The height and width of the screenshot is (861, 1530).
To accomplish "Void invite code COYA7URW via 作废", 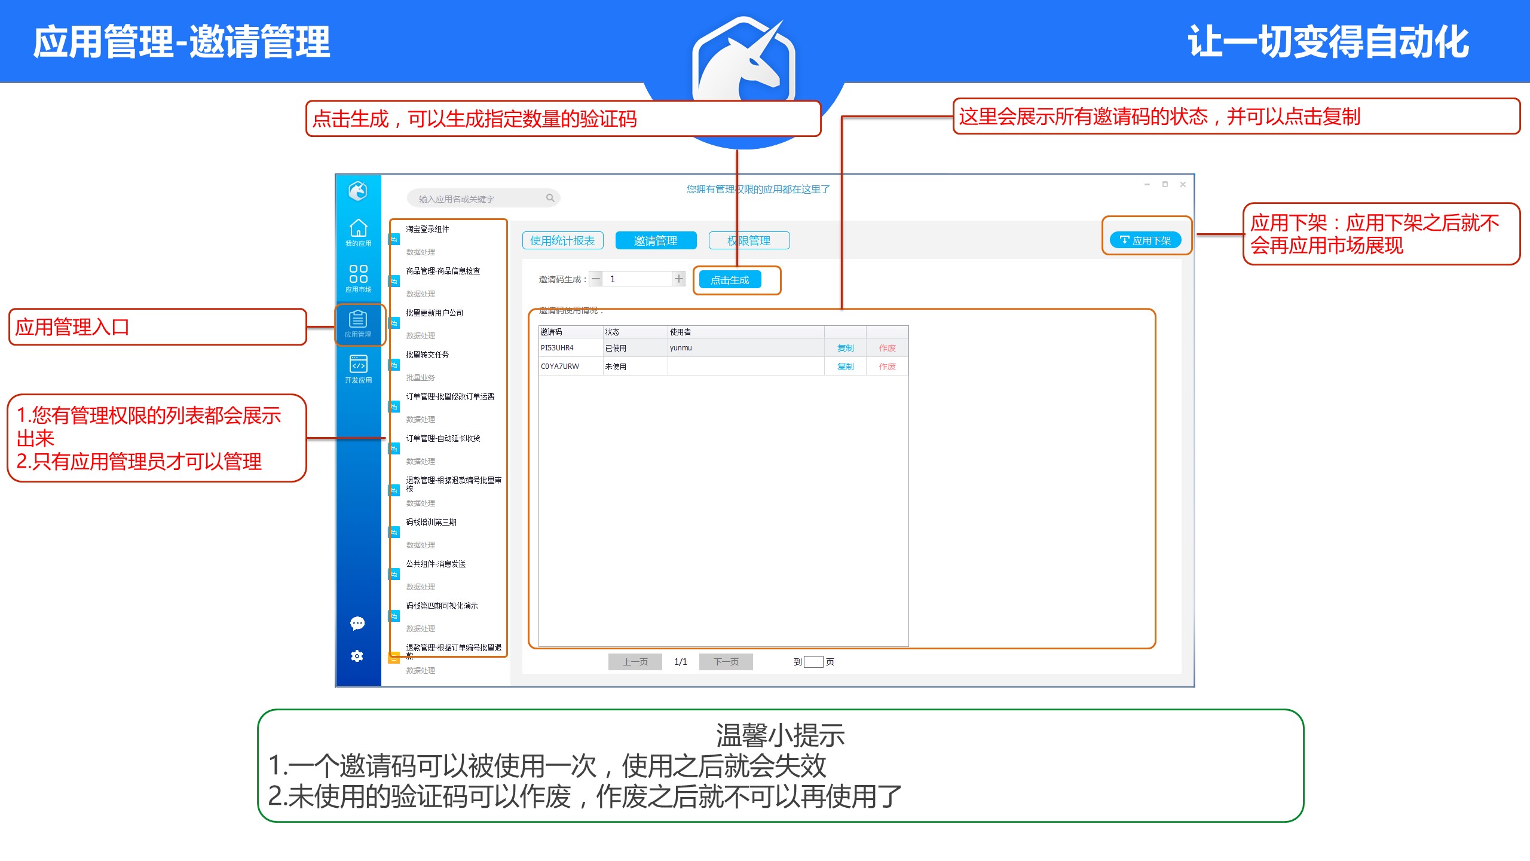I will (x=887, y=367).
